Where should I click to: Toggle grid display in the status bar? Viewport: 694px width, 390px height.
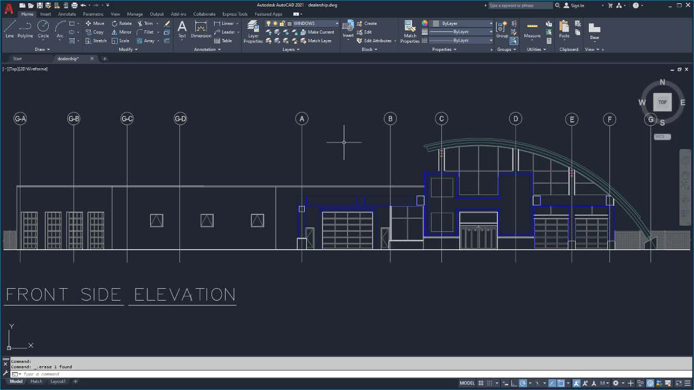pyautogui.click(x=480, y=383)
